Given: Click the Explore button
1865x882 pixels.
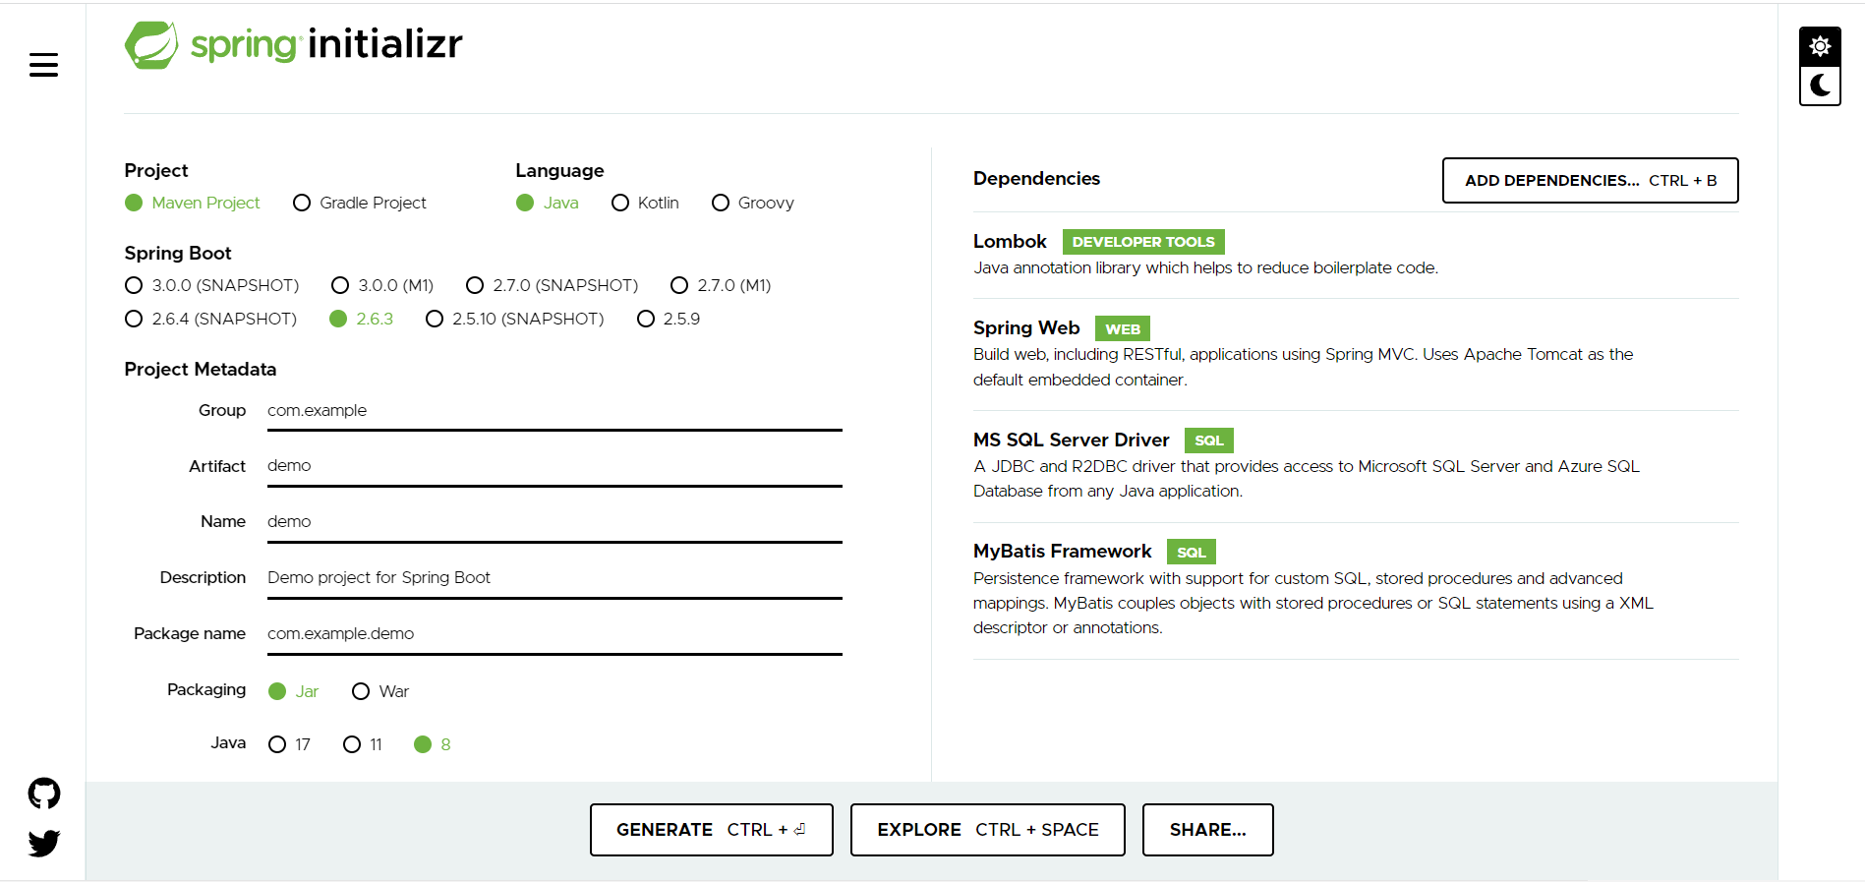Looking at the screenshot, I should click(987, 830).
